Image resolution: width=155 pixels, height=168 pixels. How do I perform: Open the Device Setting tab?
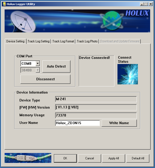16,41
